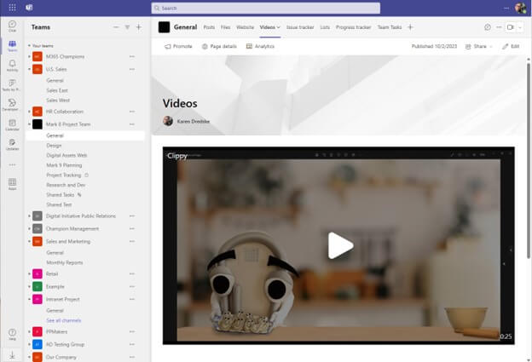Screen dimensions: 532x362
Task: Open more options for Sales and Marketing team
Action: pos(132,241)
